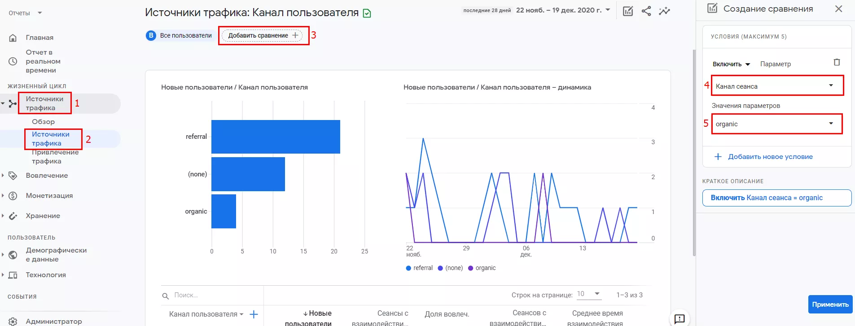Viewport: 855px width, 326px height.
Task: Expand the date range picker
Action: [x=563, y=10]
